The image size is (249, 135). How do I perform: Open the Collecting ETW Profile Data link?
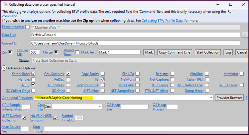coord(163,21)
